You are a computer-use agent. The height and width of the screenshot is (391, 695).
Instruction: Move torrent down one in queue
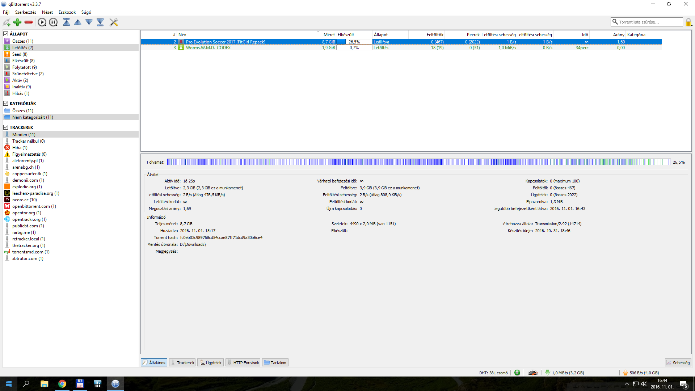pyautogui.click(x=89, y=22)
